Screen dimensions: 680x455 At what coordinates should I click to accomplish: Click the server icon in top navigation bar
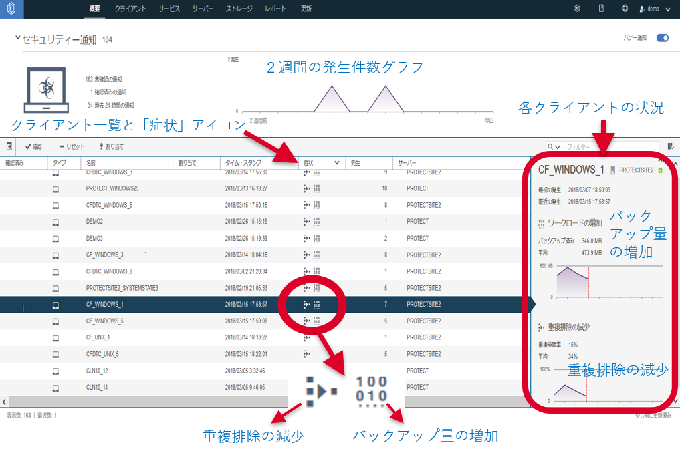pos(600,9)
